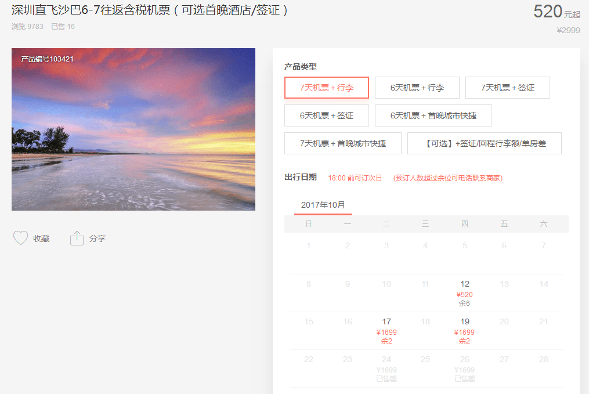This screenshot has width=589, height=394.
Task: Click the 出行日期 section heading
Action: click(x=301, y=178)
